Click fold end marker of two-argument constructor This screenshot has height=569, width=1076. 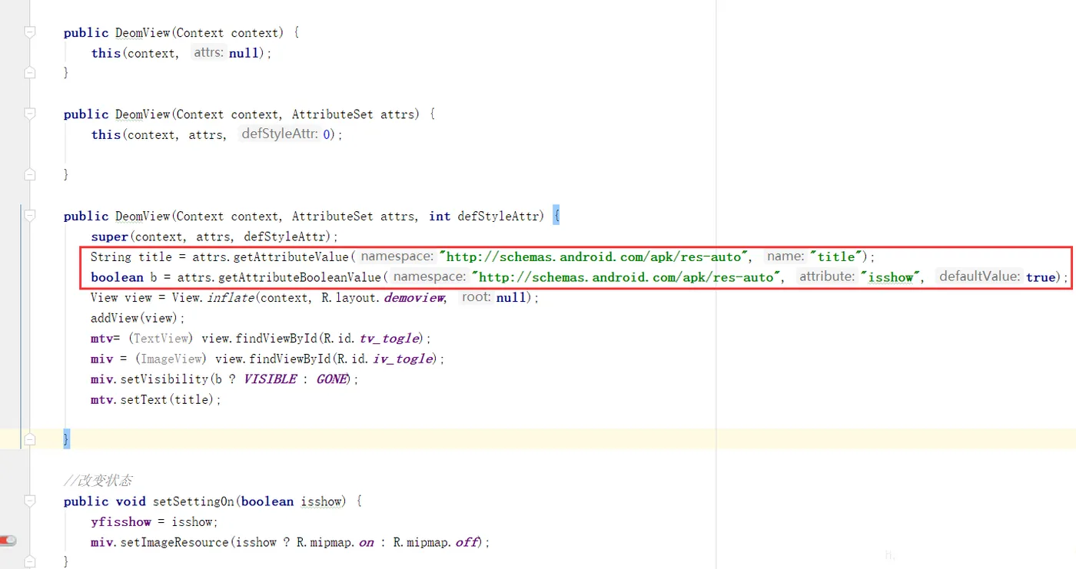(29, 174)
